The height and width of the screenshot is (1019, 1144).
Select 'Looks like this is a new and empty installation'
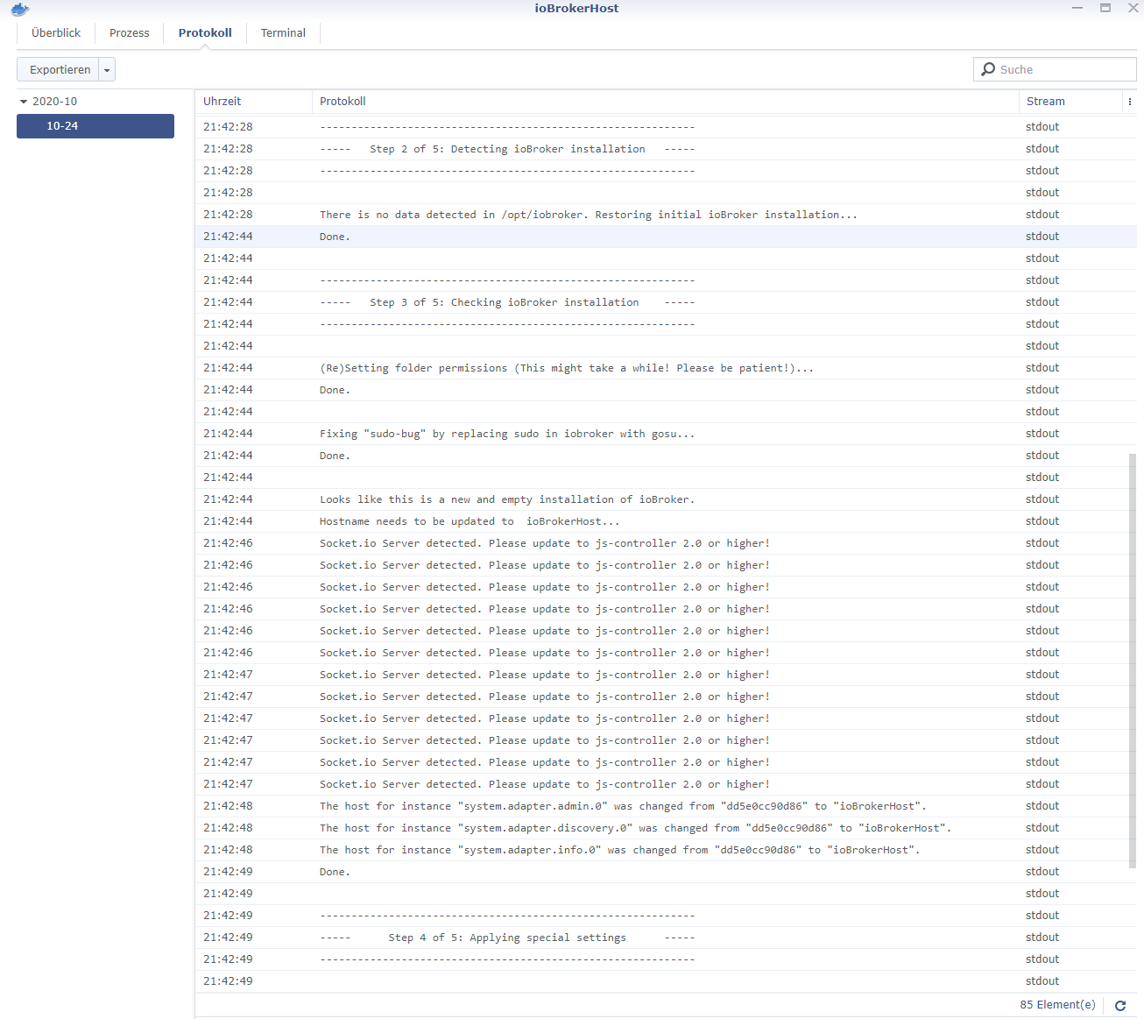pyautogui.click(x=666, y=499)
